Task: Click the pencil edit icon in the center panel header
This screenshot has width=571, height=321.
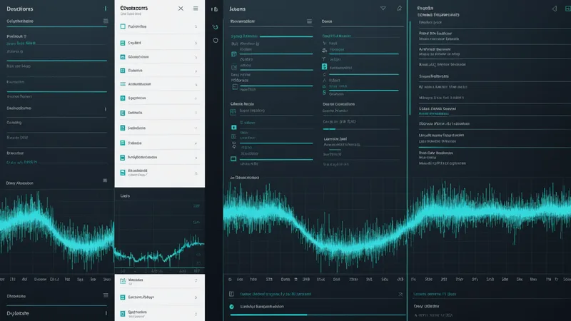Action: pos(399,8)
